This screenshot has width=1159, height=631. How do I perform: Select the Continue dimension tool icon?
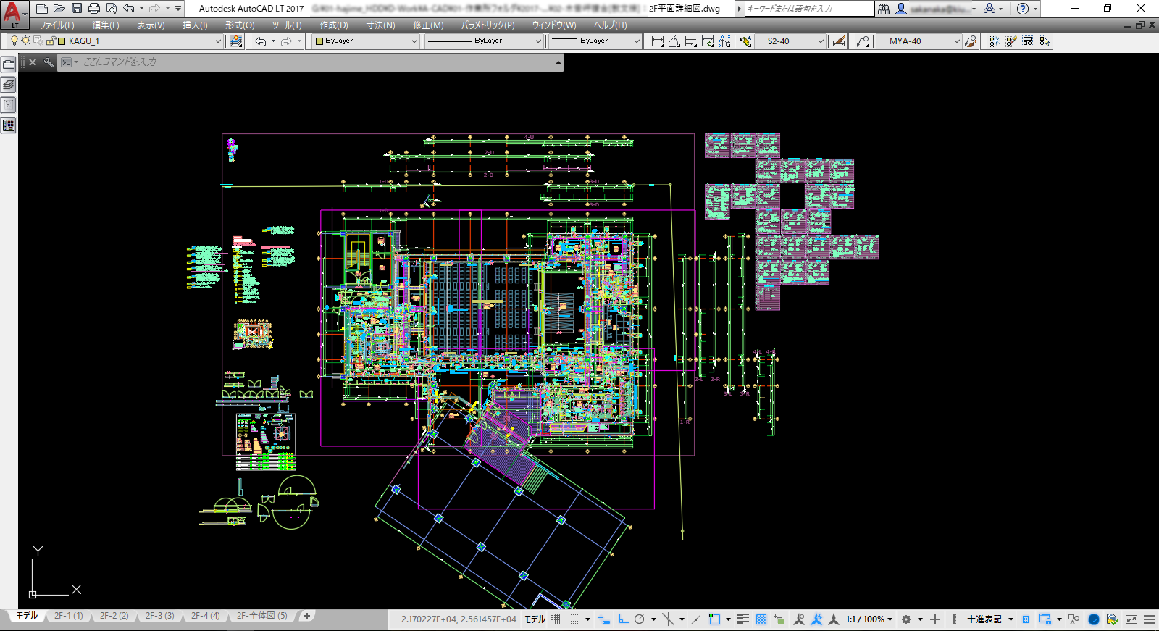(x=708, y=41)
